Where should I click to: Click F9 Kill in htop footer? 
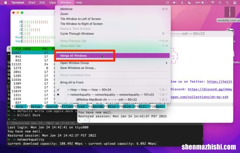142,107
